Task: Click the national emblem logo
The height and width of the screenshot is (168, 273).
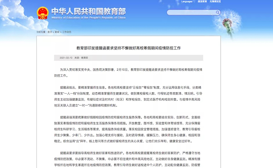Action: [x=43, y=13]
